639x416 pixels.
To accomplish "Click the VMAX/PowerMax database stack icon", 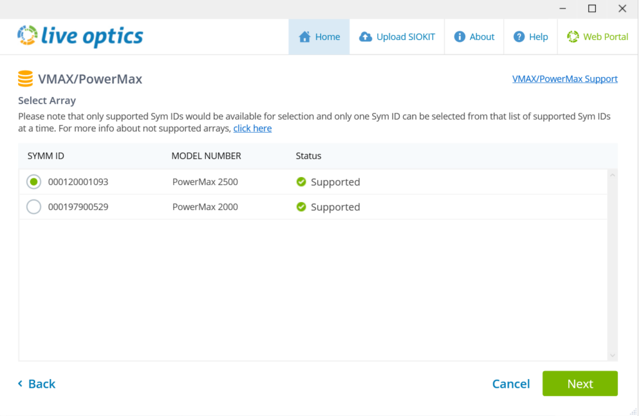I will (x=26, y=79).
